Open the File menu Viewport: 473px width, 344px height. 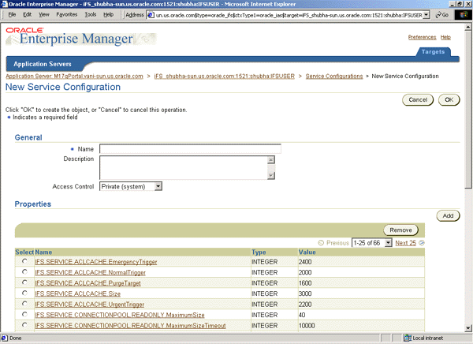12,14
